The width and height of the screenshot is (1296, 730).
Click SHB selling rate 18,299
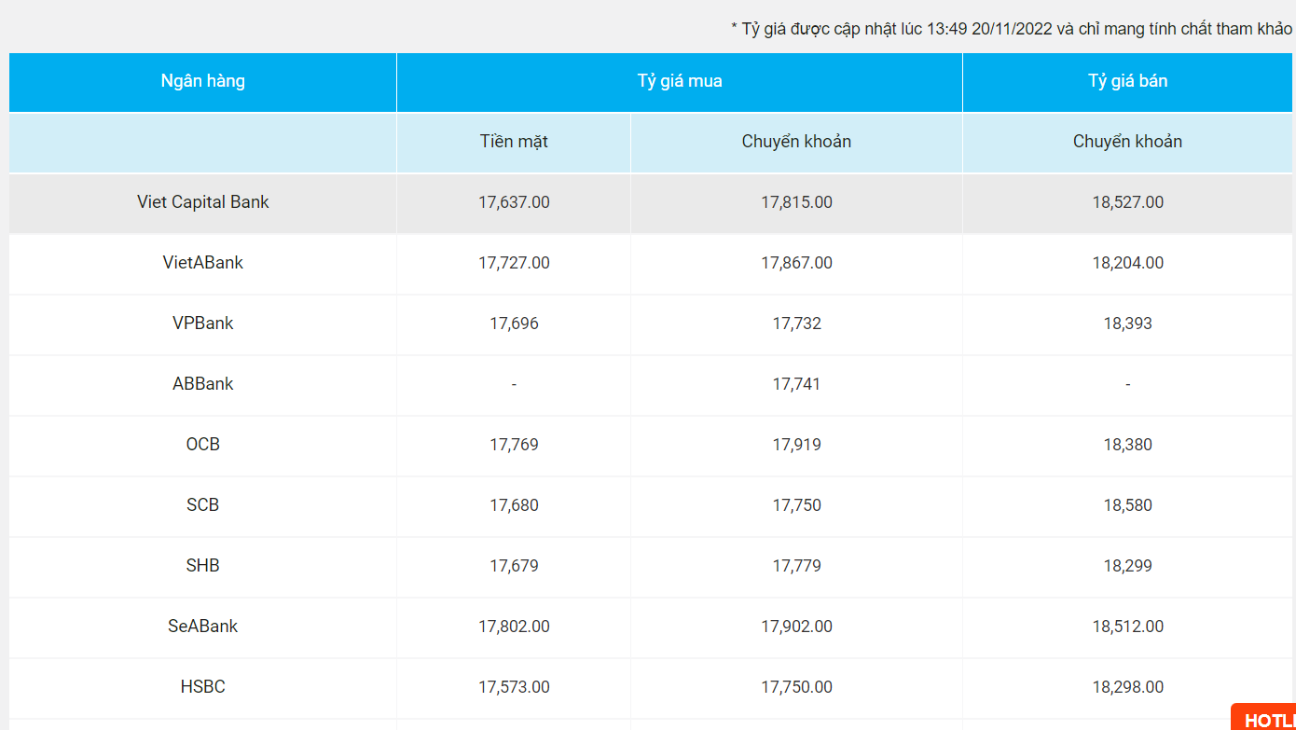[x=1127, y=566]
